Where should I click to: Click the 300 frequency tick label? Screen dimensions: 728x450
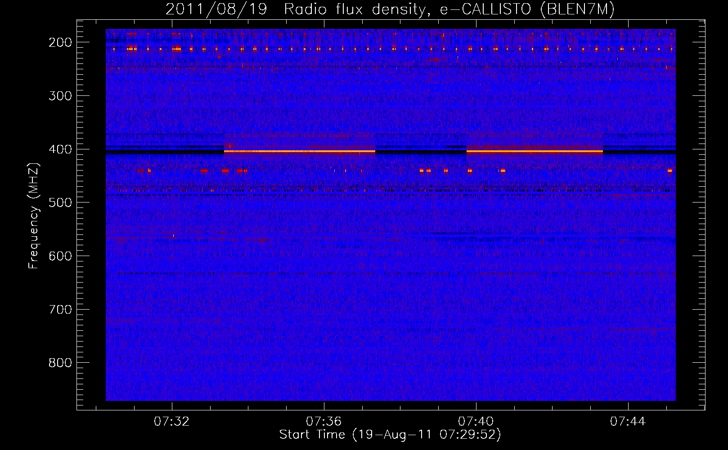coord(60,96)
